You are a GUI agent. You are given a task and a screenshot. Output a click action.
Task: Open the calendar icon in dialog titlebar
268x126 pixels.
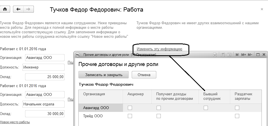[x=229, y=55]
